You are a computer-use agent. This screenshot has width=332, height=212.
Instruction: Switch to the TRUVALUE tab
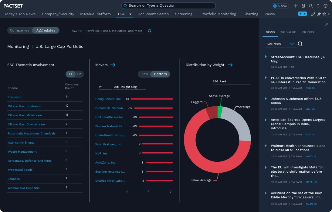(288, 32)
